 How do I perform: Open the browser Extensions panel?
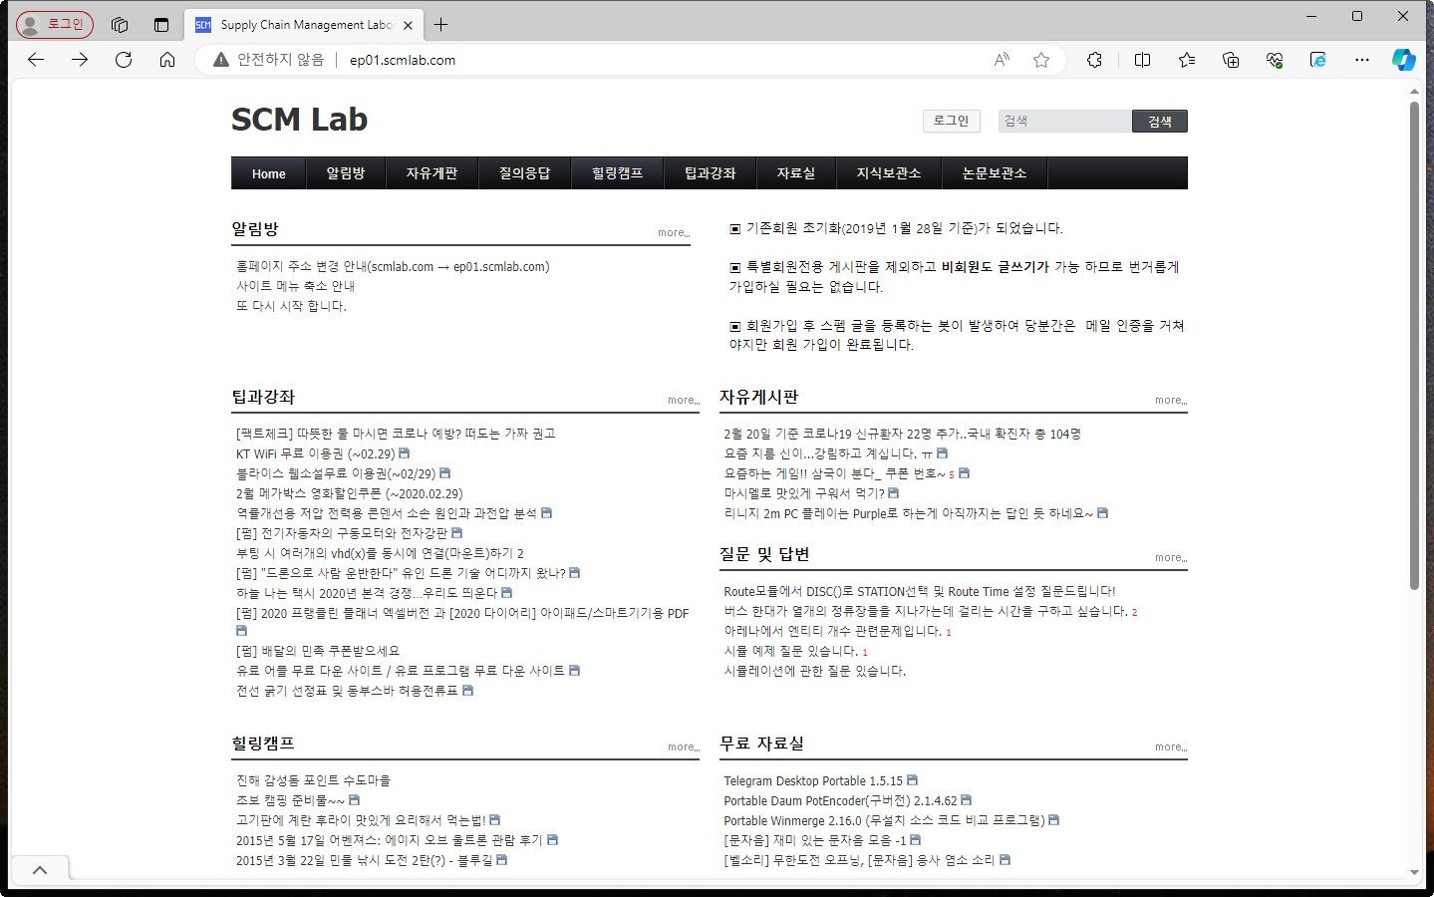pyautogui.click(x=1094, y=60)
